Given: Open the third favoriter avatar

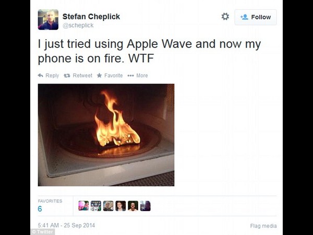Looking at the screenshot, I should click(x=108, y=206).
